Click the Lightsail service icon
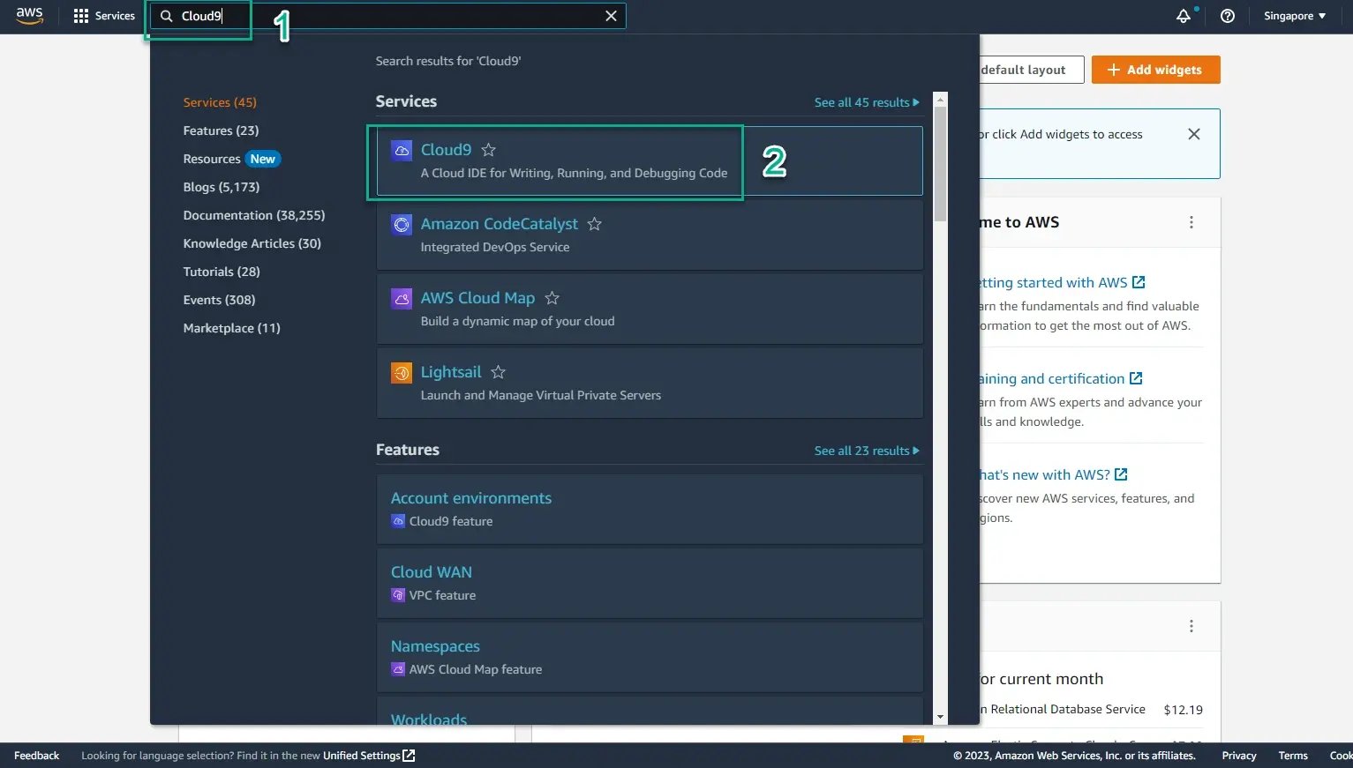This screenshot has width=1353, height=768. 402,372
